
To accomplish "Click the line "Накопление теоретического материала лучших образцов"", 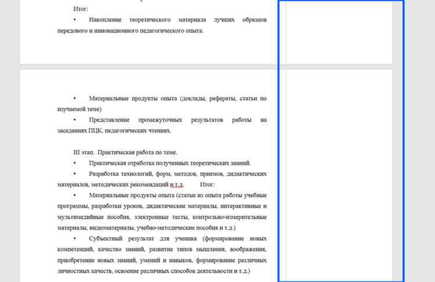I will click(x=177, y=20).
